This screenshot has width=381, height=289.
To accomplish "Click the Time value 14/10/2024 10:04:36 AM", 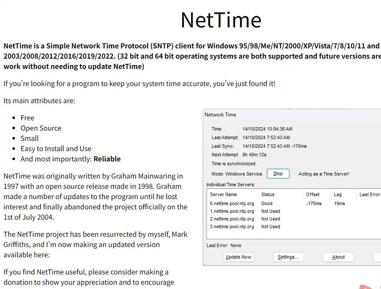I will (x=267, y=129).
